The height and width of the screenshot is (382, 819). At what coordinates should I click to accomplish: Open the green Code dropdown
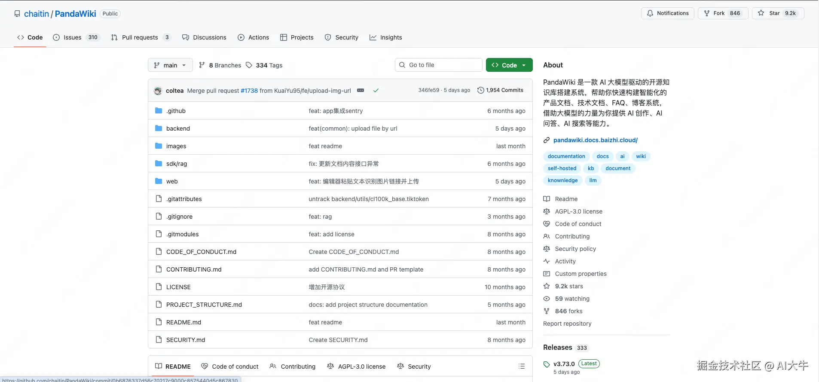(509, 65)
